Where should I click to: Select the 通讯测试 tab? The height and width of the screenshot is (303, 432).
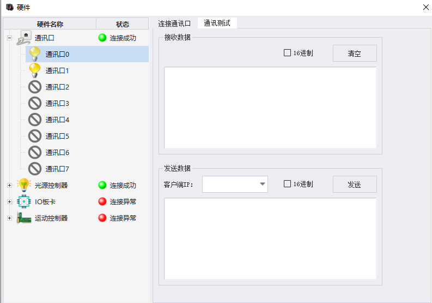click(217, 23)
